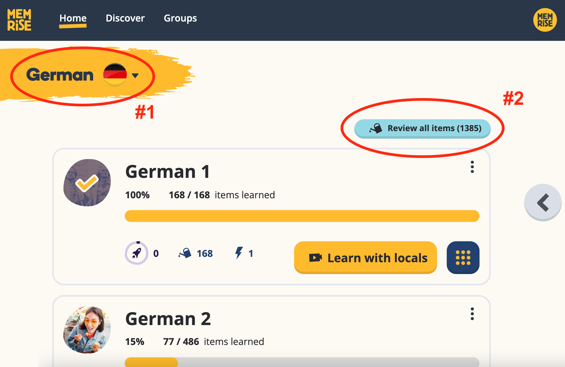Image resolution: width=565 pixels, height=367 pixels.
Task: Open the dotted grid modes button
Action: click(463, 258)
